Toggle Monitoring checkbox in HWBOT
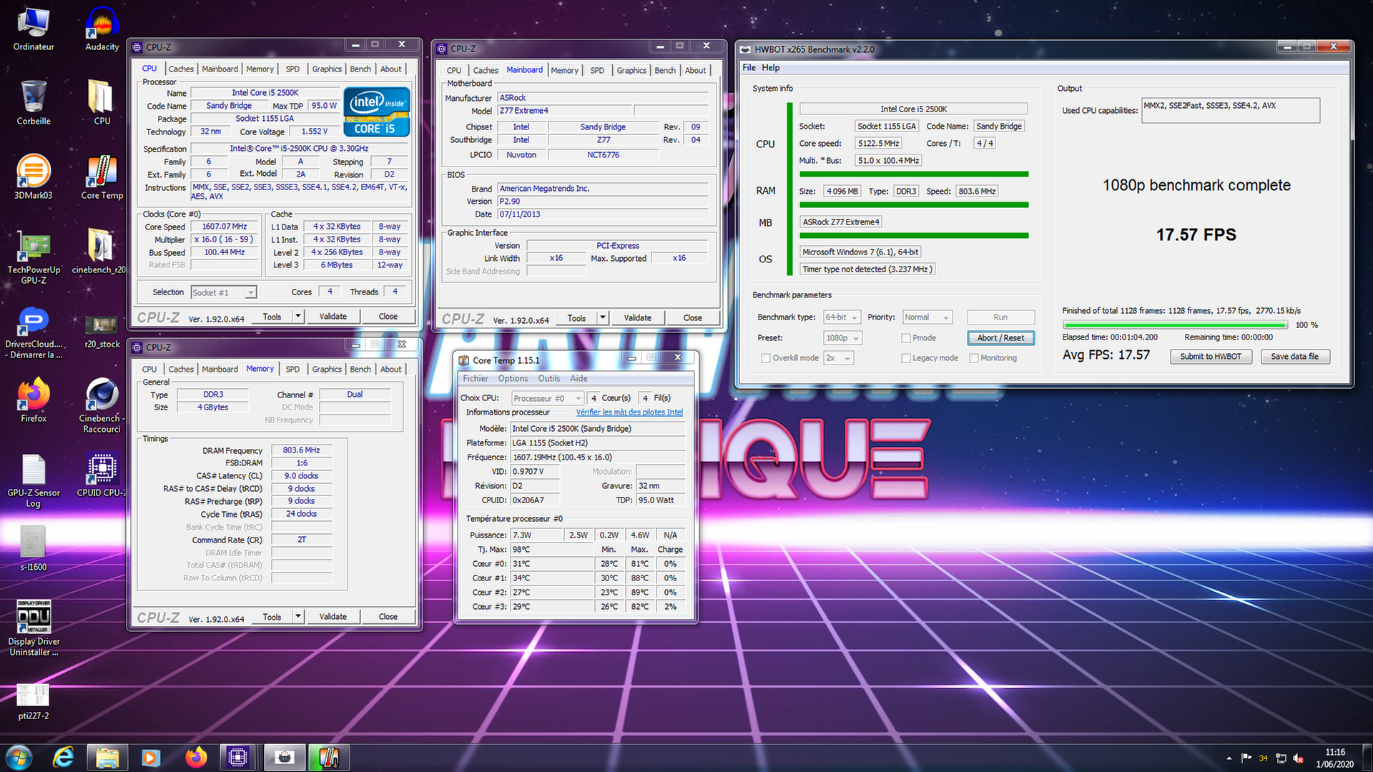The height and width of the screenshot is (772, 1373). pyautogui.click(x=973, y=358)
